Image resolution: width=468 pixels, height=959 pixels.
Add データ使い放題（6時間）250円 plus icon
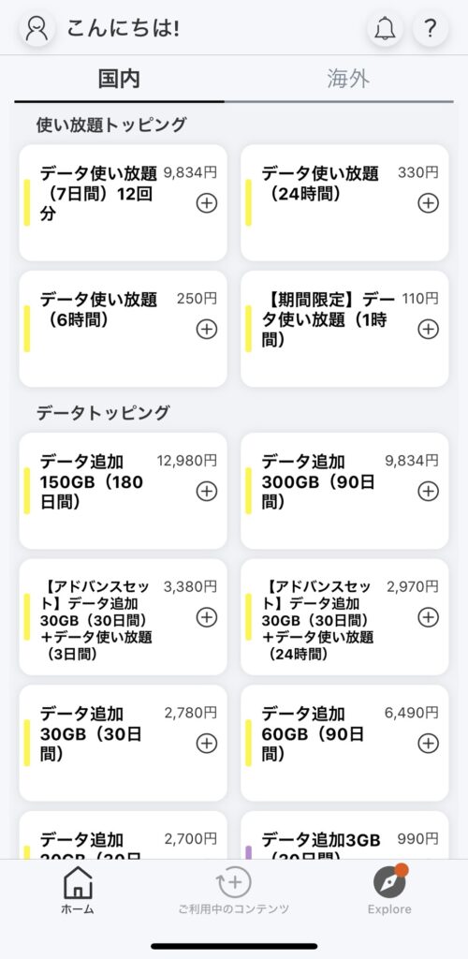tap(207, 329)
